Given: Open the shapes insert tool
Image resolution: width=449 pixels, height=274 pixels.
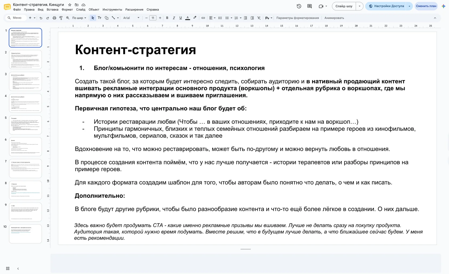Looking at the screenshot, I should [x=106, y=18].
